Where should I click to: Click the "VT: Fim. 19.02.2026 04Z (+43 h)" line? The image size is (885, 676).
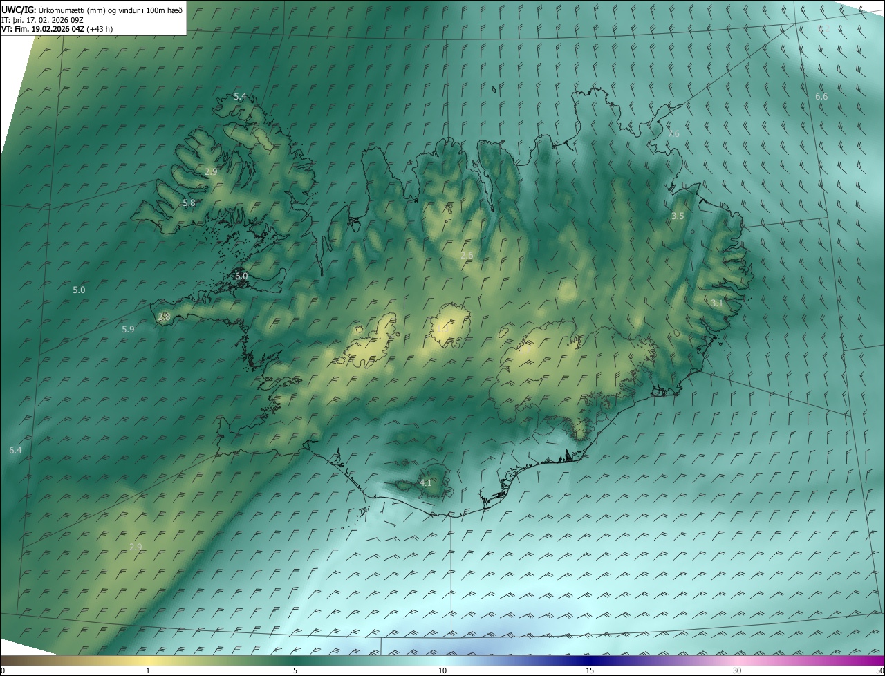pyautogui.click(x=57, y=29)
